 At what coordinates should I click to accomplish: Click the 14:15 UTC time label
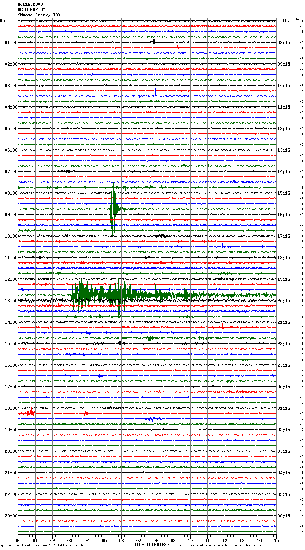[x=284, y=172]
